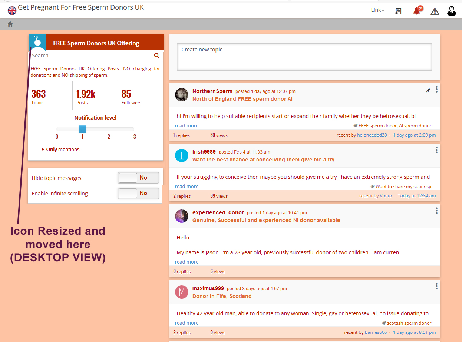Click the search magnifier icon
Screen dimensions: 462x342
click(156, 56)
